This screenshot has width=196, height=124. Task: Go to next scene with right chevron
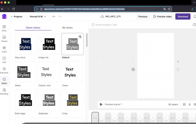178,62
